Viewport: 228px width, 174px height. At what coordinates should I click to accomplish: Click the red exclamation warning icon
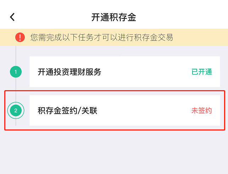coord(20,37)
